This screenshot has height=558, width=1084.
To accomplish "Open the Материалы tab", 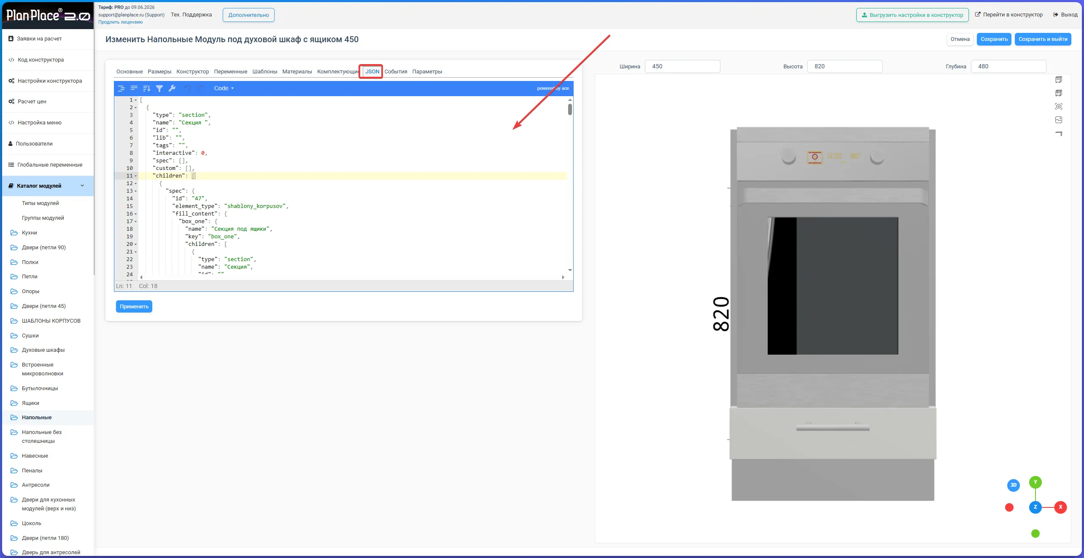I will tap(297, 72).
